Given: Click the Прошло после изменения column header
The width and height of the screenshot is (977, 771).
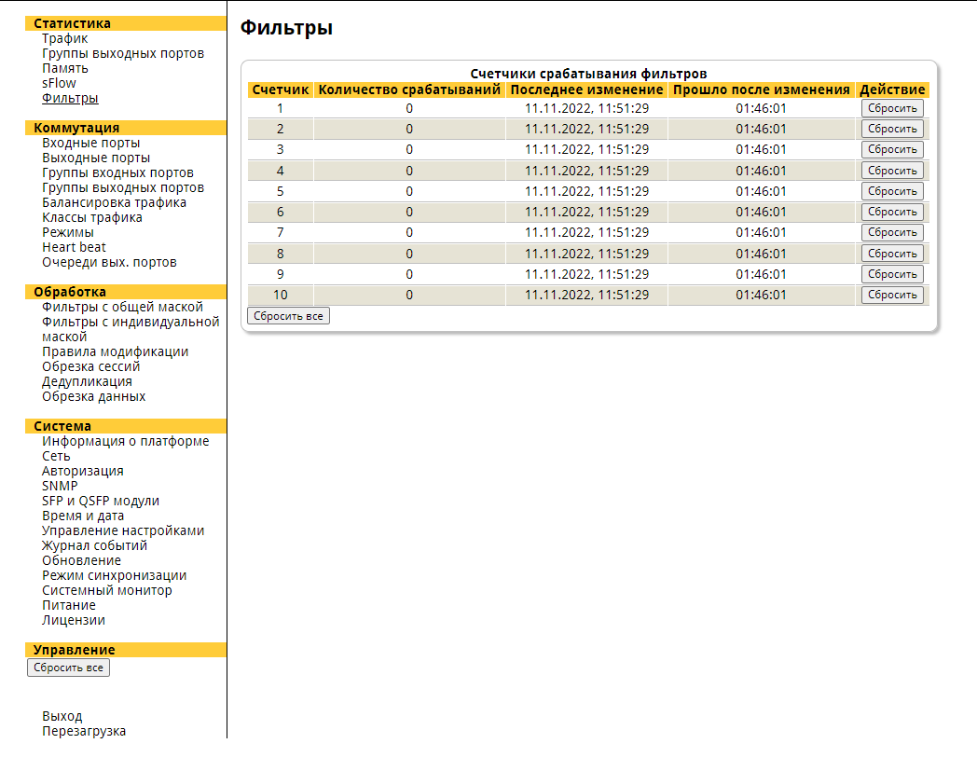Looking at the screenshot, I should pyautogui.click(x=761, y=89).
